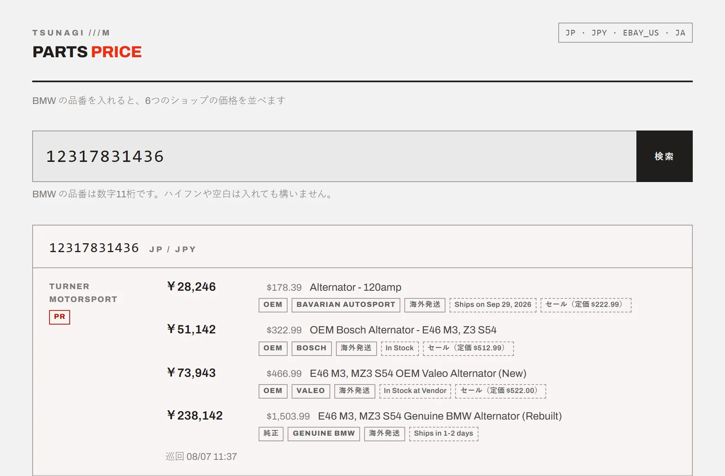Select the ¥238,142 price
Screen dimensions: 725x476
coord(195,415)
